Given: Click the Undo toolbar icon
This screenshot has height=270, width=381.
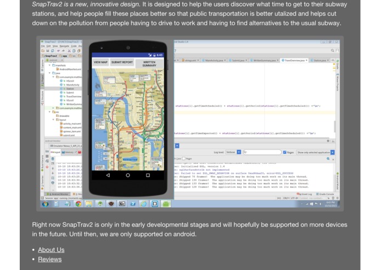Looking at the screenshot, I should coord(59,51).
